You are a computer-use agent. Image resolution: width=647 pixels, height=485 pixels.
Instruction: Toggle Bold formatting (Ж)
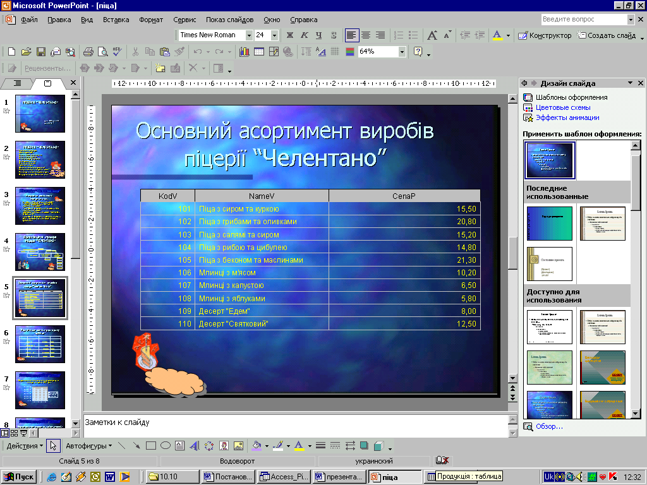click(x=289, y=35)
